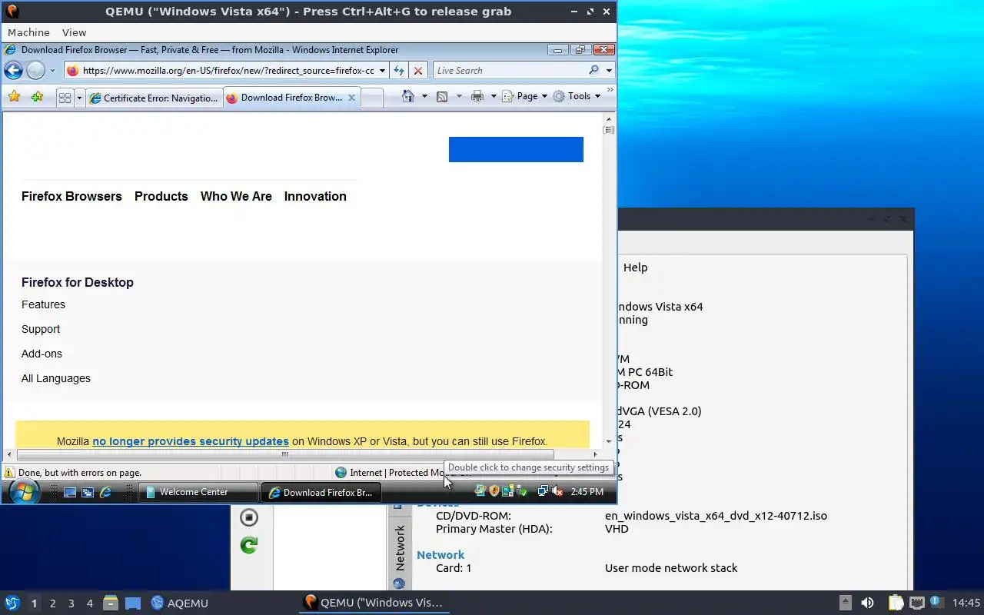The width and height of the screenshot is (984, 615).
Task: Click the Print icon
Action: click(477, 97)
